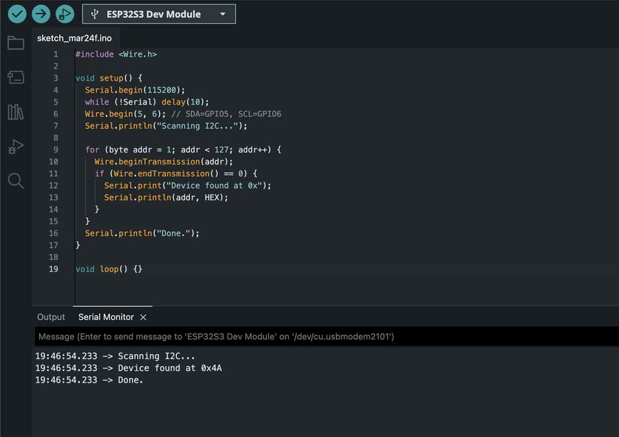The width and height of the screenshot is (619, 437).
Task: Open the Boards Manager sidebar icon
Action: tap(16, 77)
